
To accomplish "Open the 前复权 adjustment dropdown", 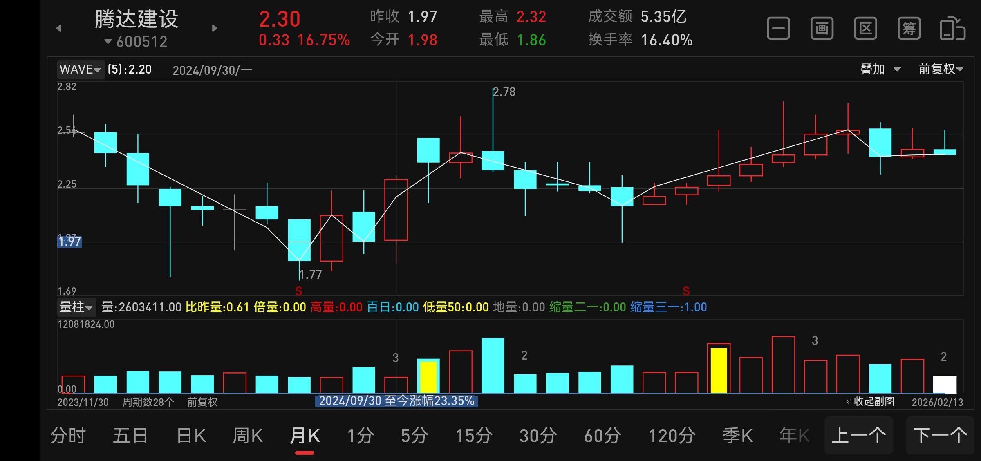I will 941,69.
